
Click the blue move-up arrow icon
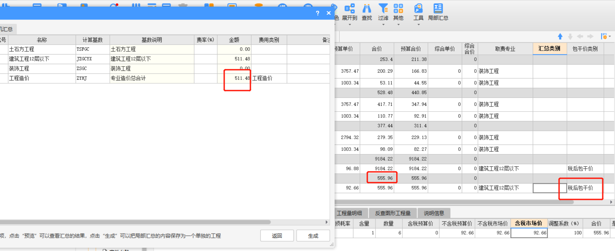pyautogui.click(x=560, y=36)
